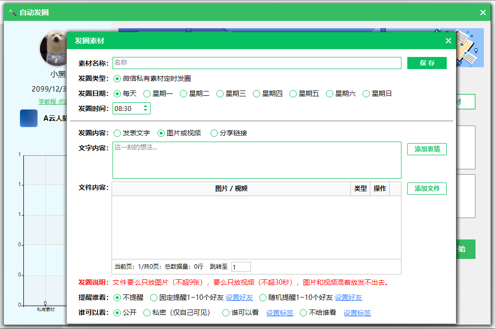Screen dimensions: 495x329
Task: Click the blue A云人脉 app icon
Action: click(28, 118)
